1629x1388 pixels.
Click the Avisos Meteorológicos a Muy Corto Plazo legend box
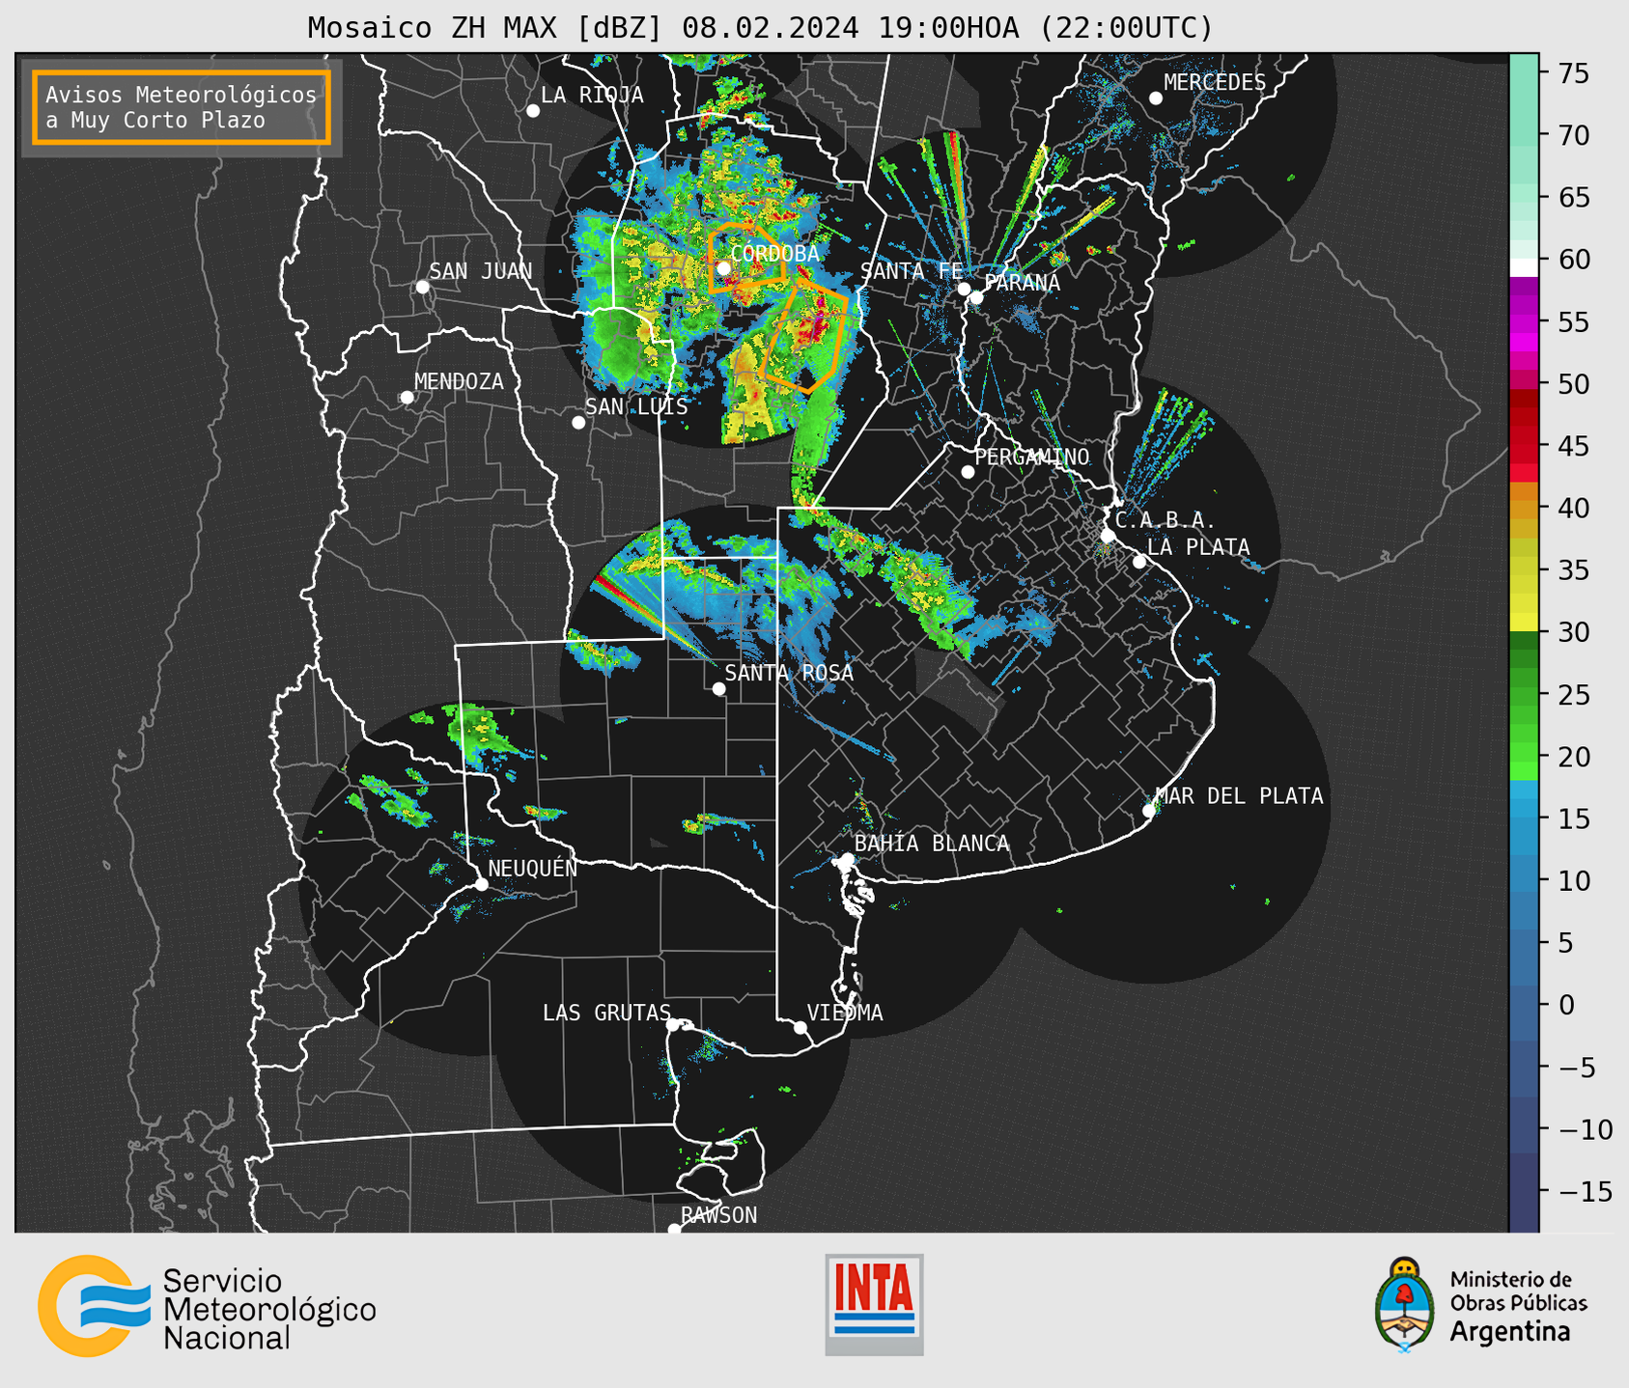tap(182, 107)
